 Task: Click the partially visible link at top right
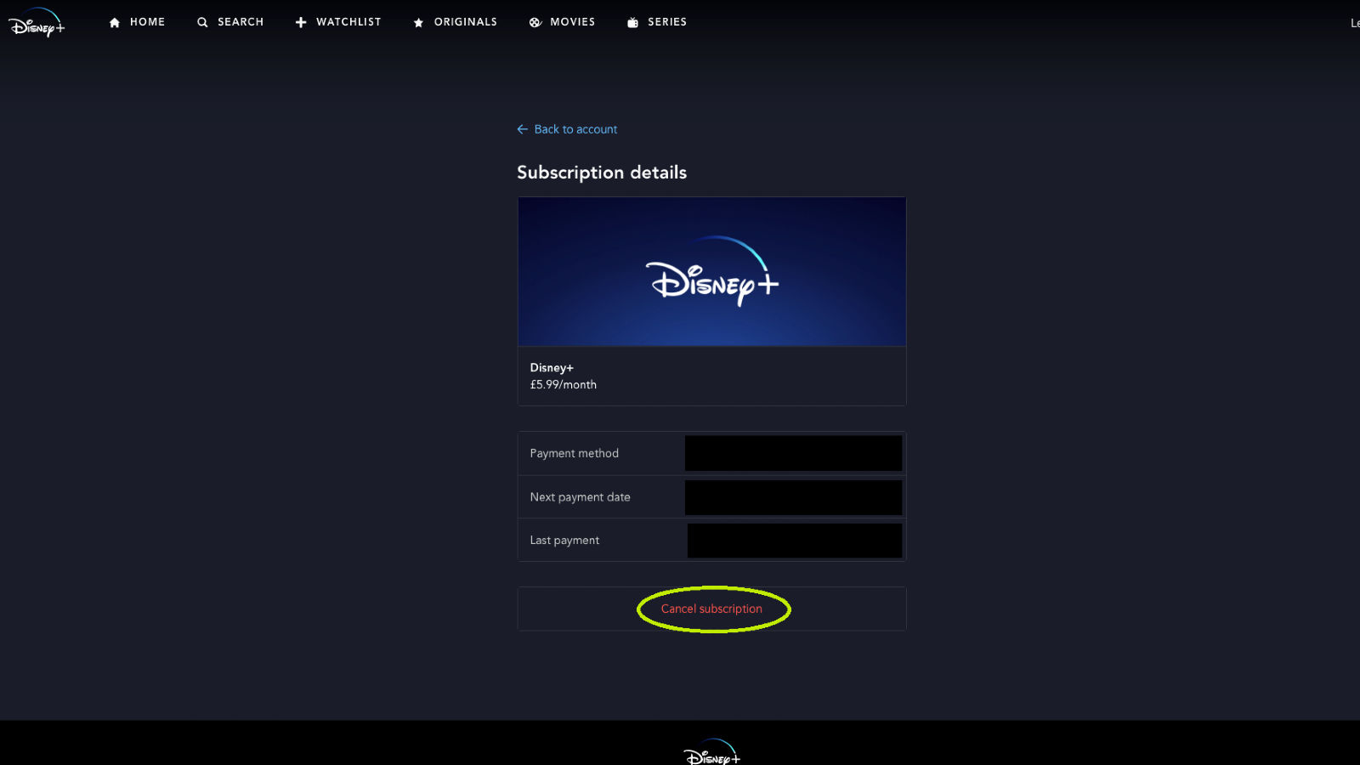[1354, 23]
